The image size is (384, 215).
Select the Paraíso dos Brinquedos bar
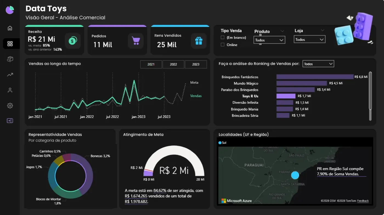pyautogui.click(x=295, y=90)
